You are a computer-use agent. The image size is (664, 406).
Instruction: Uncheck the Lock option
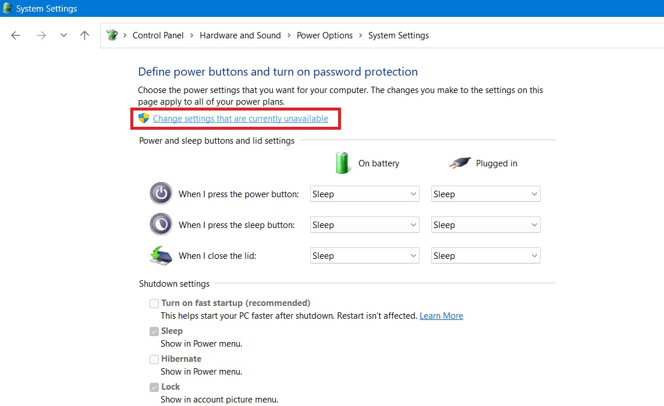click(154, 387)
